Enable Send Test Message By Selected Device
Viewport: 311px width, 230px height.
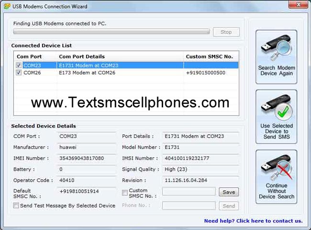click(16, 206)
